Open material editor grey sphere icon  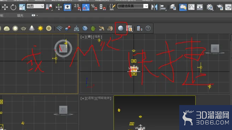121,28
